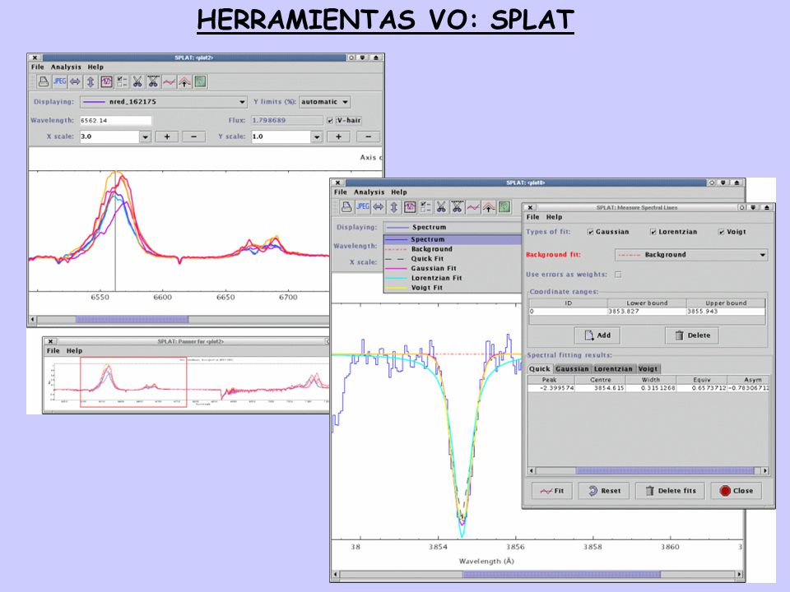The height and width of the screenshot is (592, 790).
Task: Click the panner window icon in plot2 toolbar
Action: (106, 81)
